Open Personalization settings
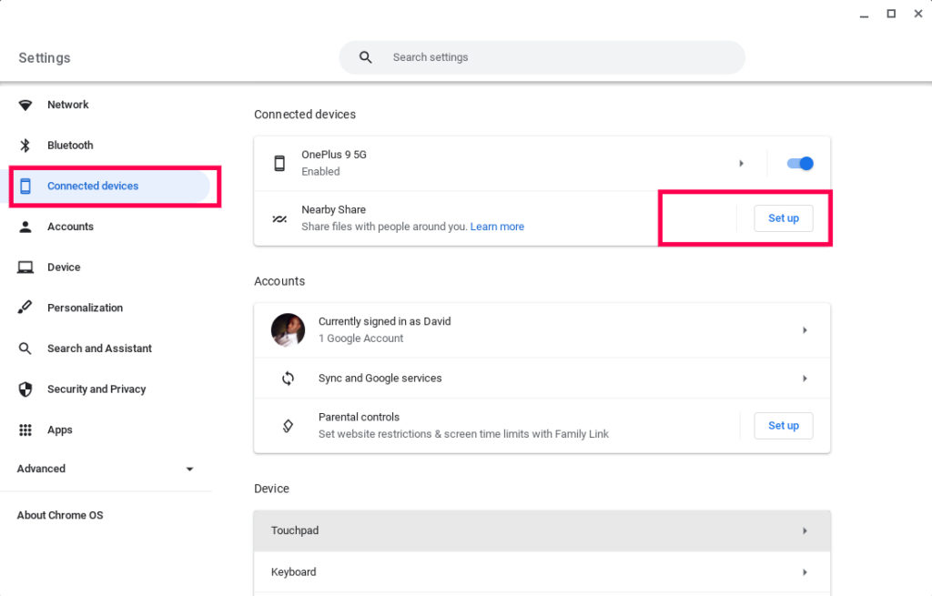932x596 pixels. click(85, 308)
